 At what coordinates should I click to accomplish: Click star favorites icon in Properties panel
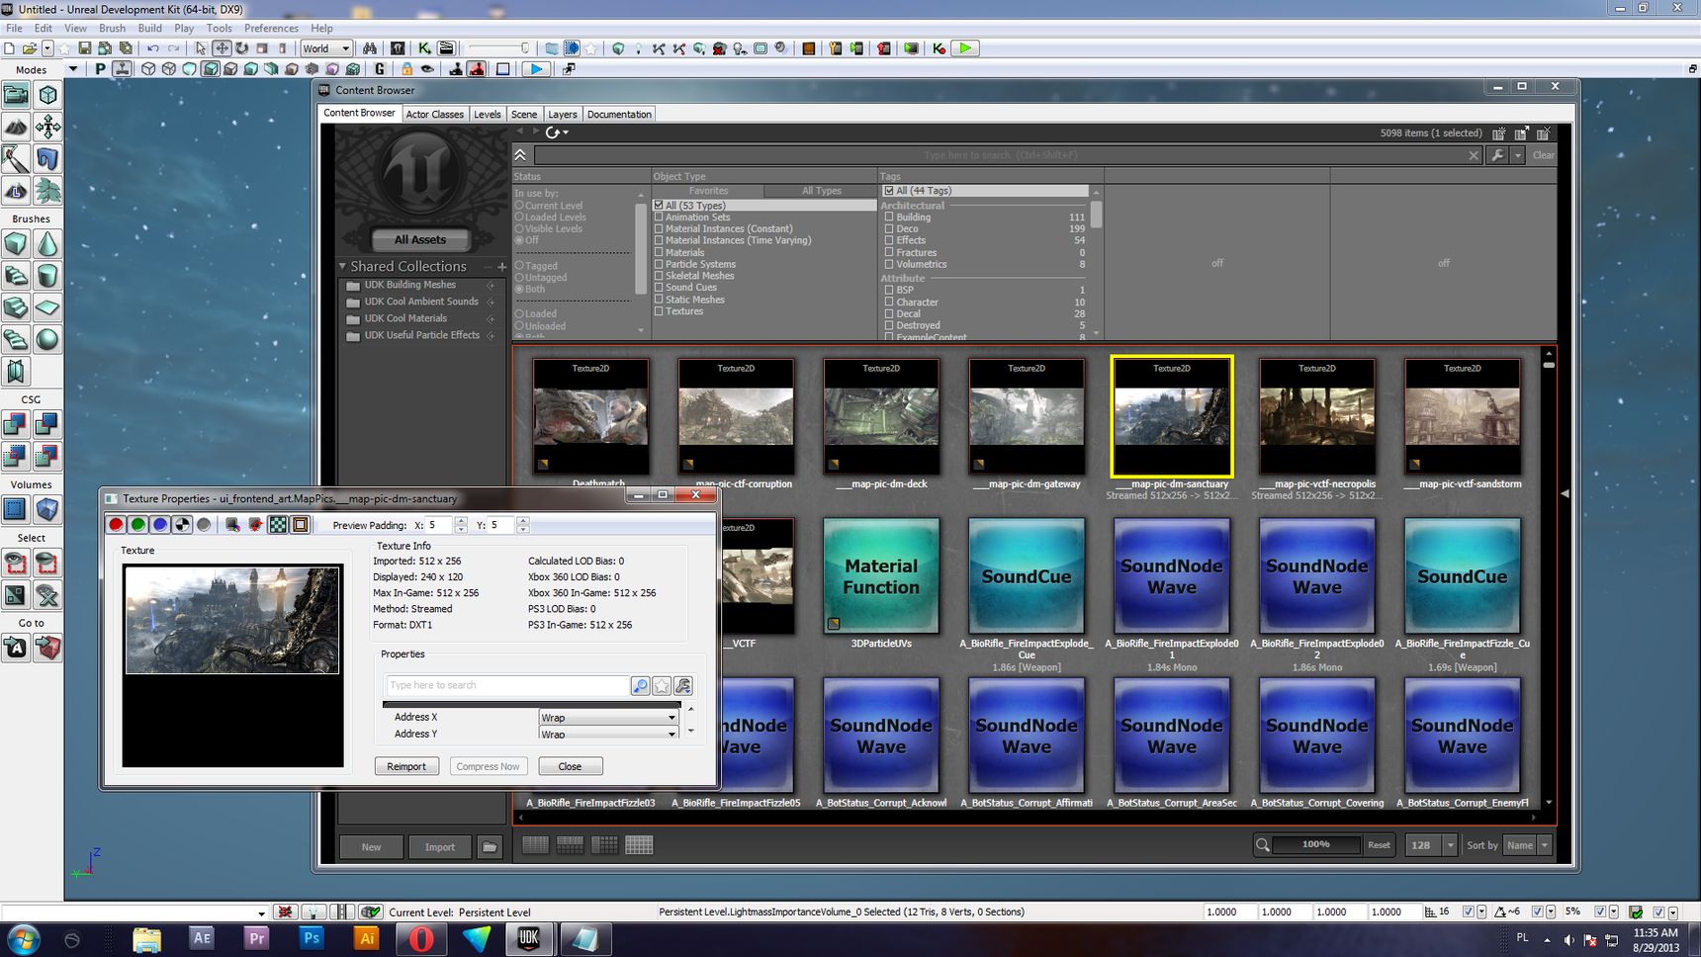click(662, 685)
